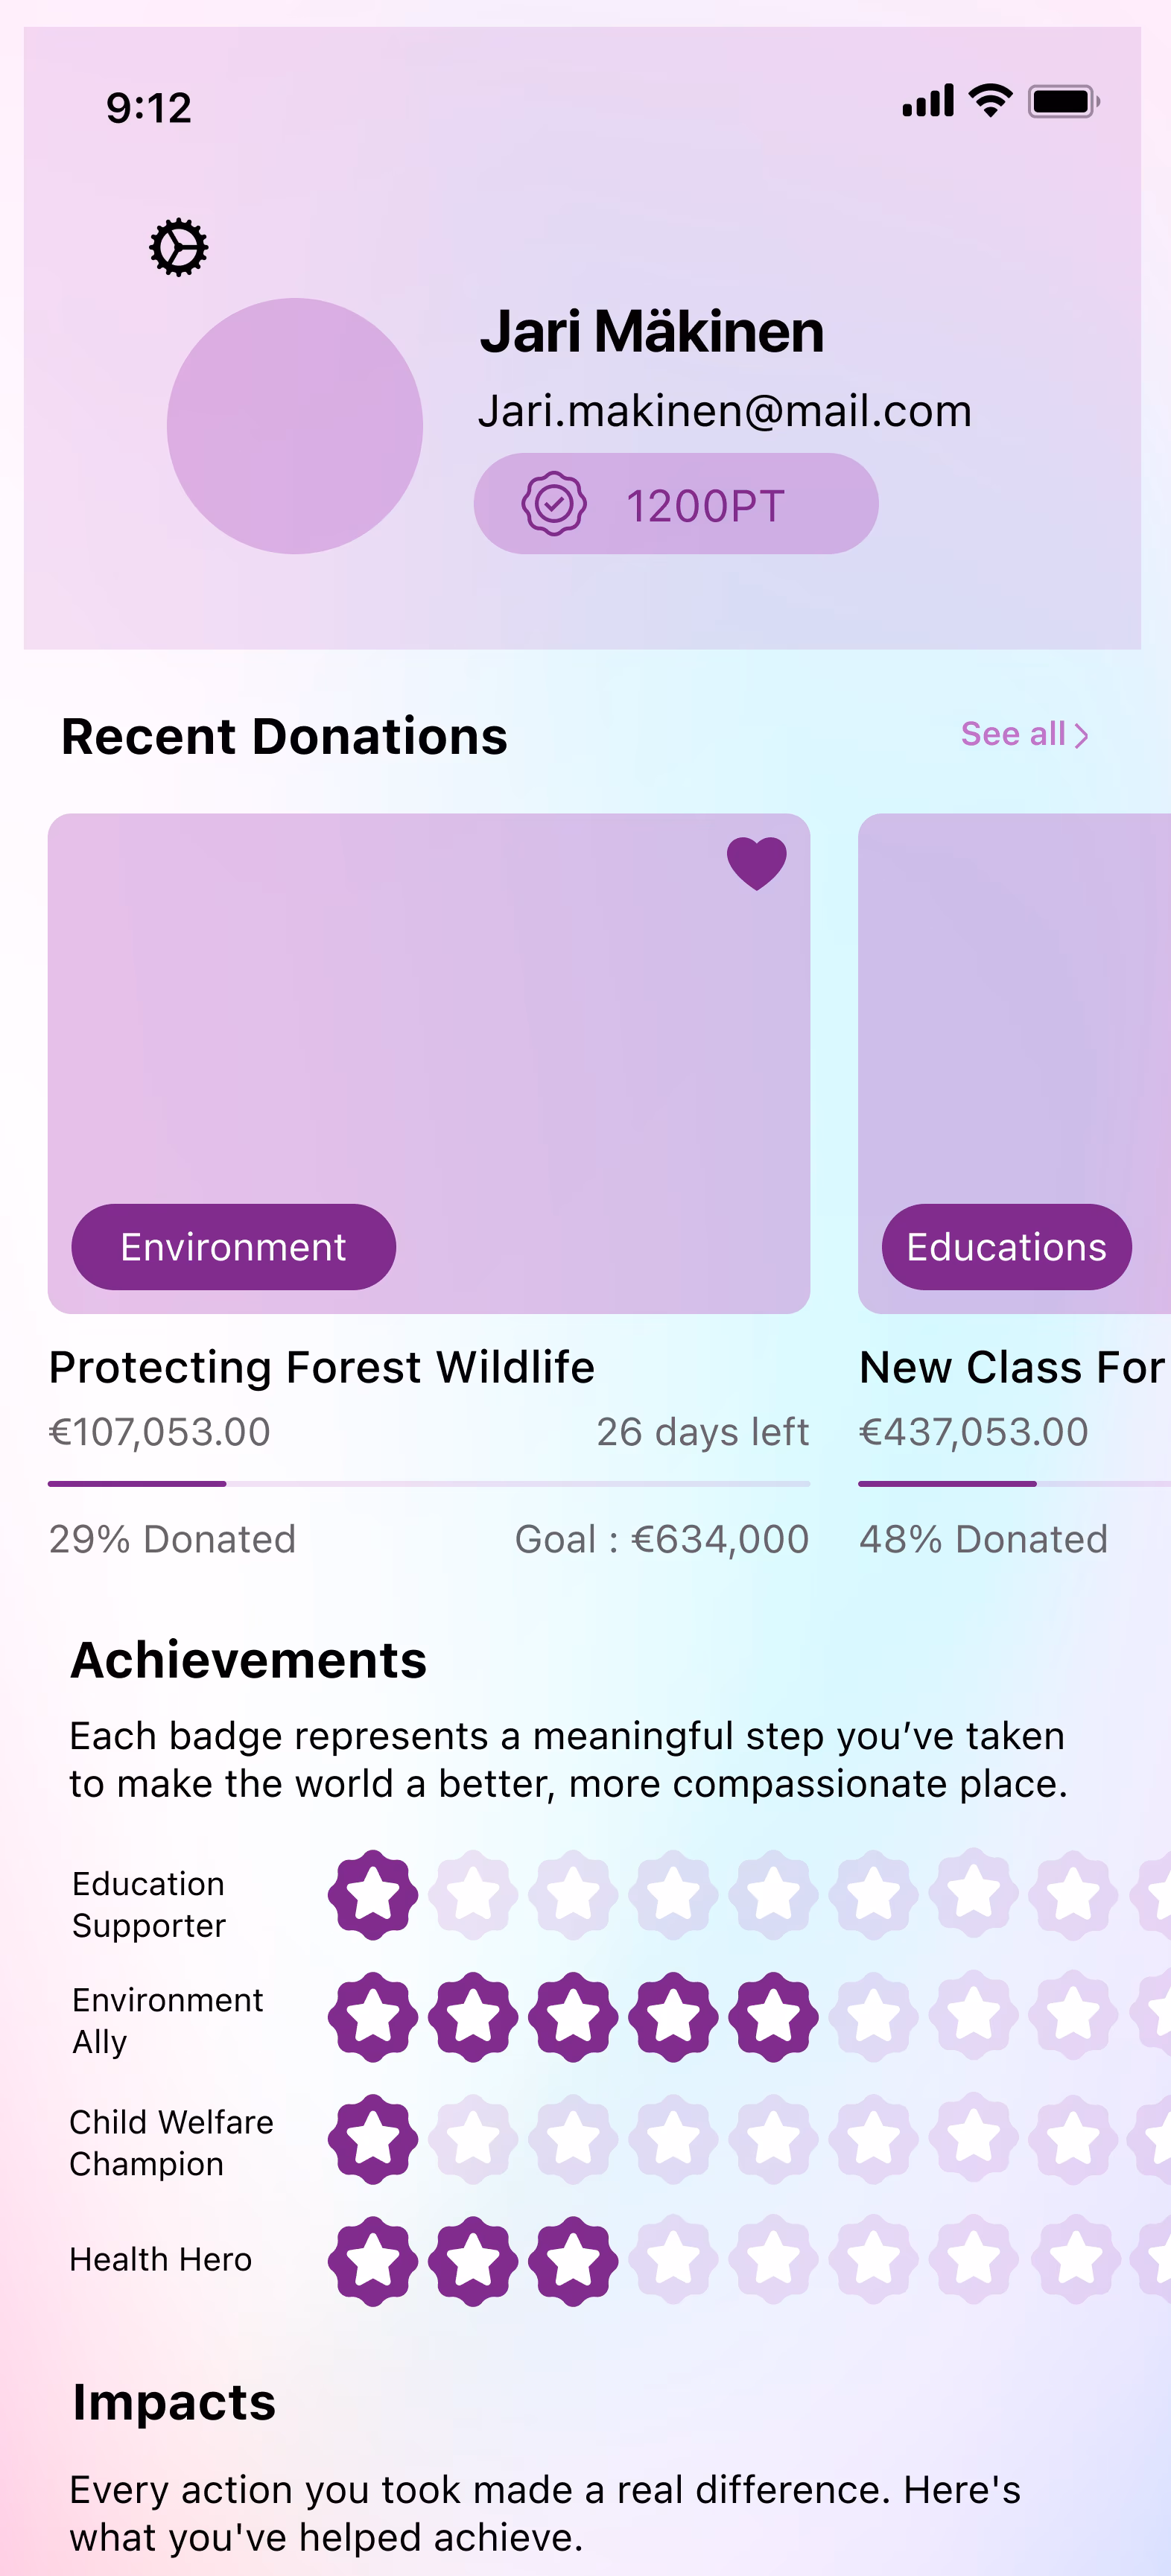
Task: Open the Protecting Forest Wildlife title
Action: 321,1367
